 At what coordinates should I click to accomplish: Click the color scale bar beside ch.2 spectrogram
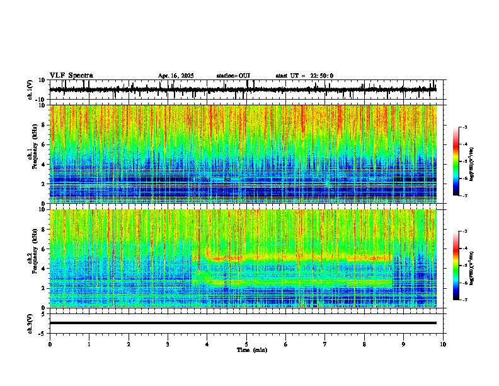pos(456,266)
